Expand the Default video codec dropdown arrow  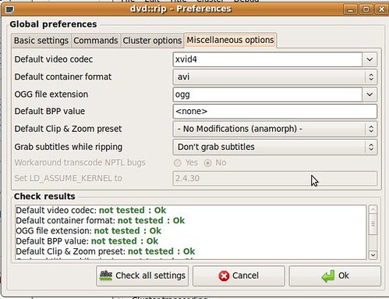[x=370, y=59]
